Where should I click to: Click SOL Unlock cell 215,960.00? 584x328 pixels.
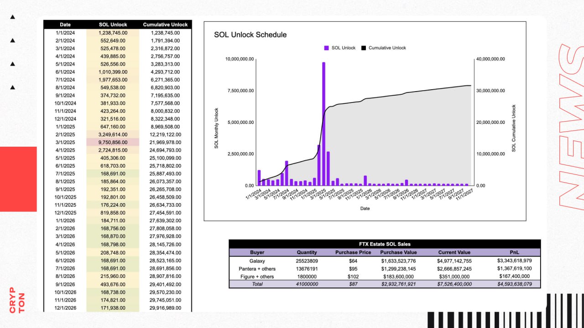(x=113, y=277)
